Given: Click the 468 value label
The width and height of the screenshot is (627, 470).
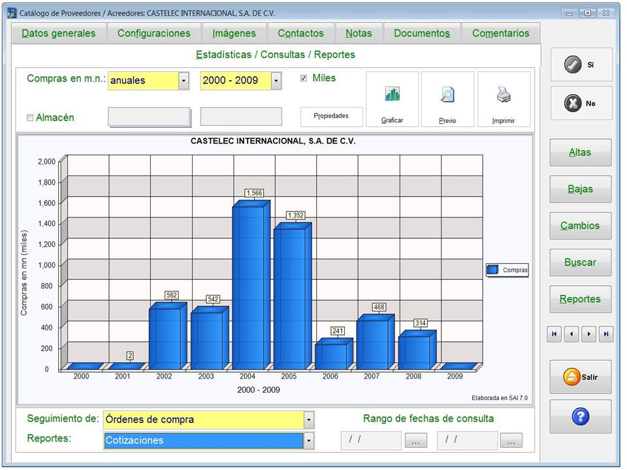Looking at the screenshot, I should coord(379,307).
